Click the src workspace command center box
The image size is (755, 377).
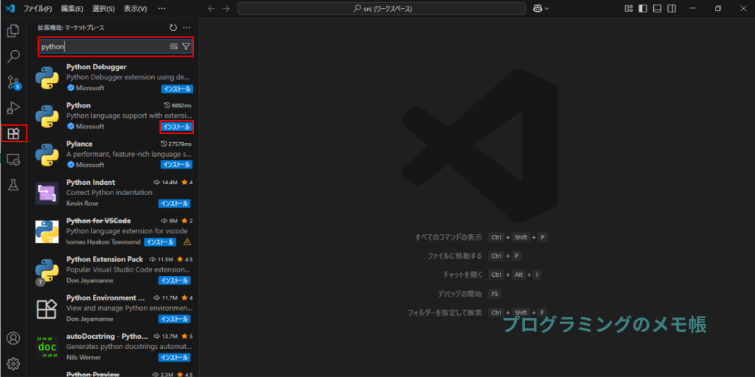point(381,9)
